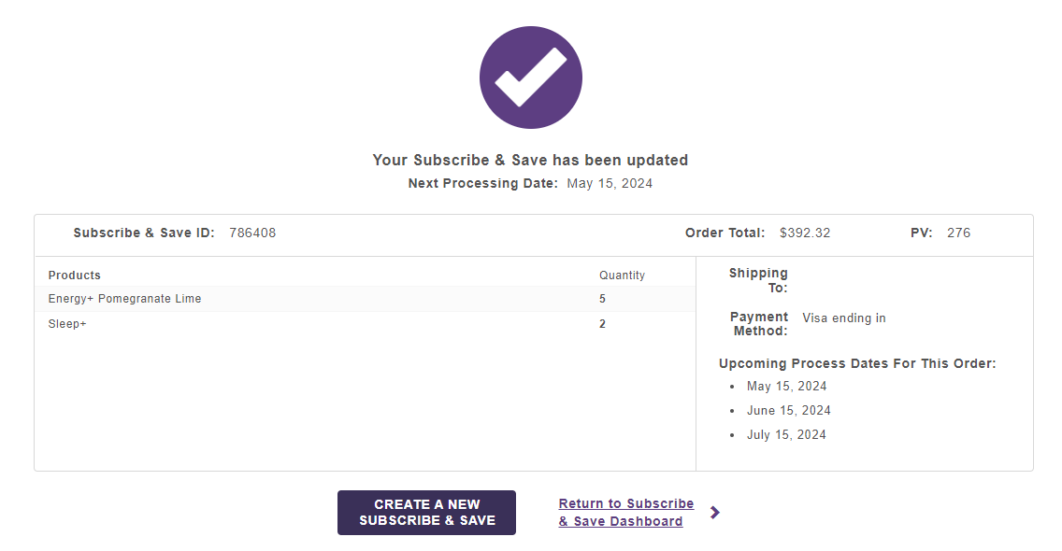
Task: Click the Next Processing Date May 15, 2024 text
Action: [x=530, y=183]
